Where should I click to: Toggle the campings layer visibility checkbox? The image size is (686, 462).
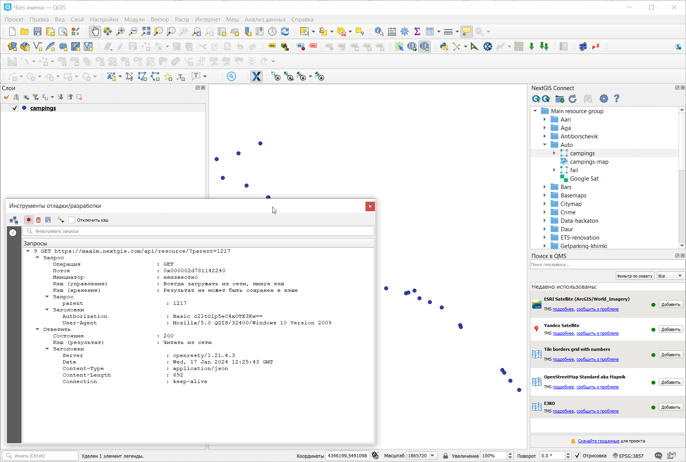point(15,108)
